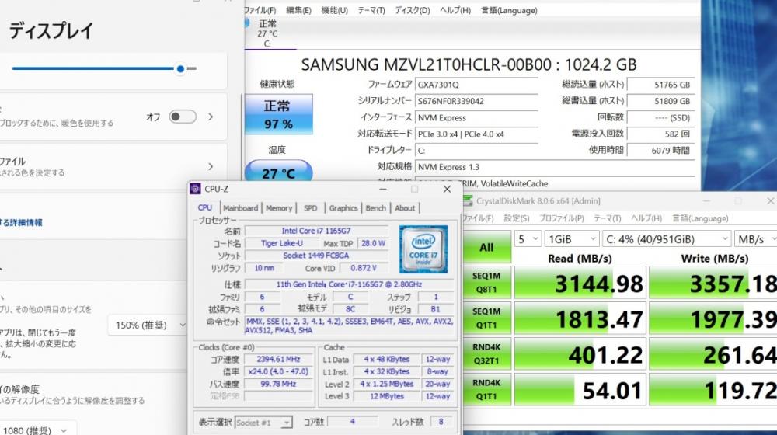This screenshot has width=777, height=435.
Task: Click the 正常 97% health status button
Action: [x=278, y=114]
